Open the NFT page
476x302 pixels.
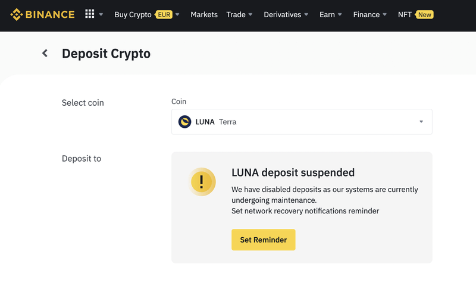pyautogui.click(x=405, y=14)
